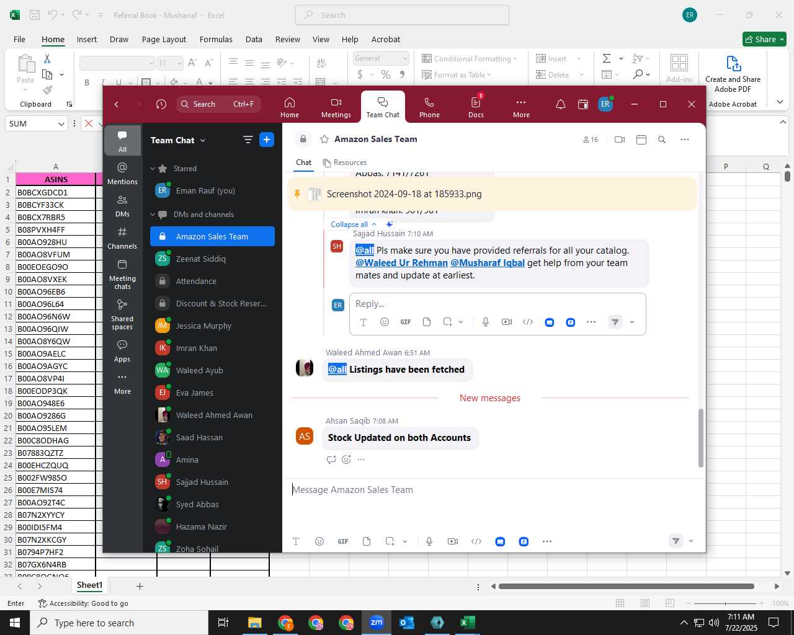Screen dimensions: 794x635
Task: Open Excel Insert ribbon tab
Action: click(87, 39)
